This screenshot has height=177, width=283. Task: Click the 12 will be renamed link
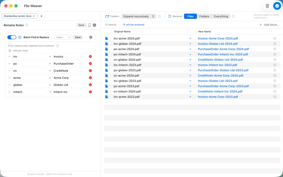coord(134,25)
